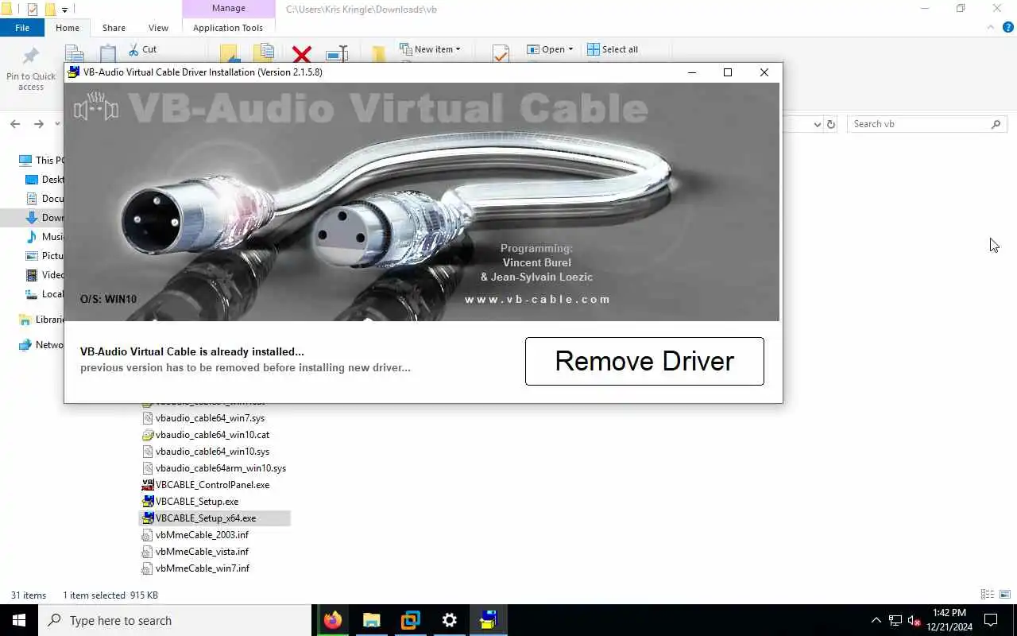
Task: Click VB-Cable installer taskbar icon
Action: [489, 620]
